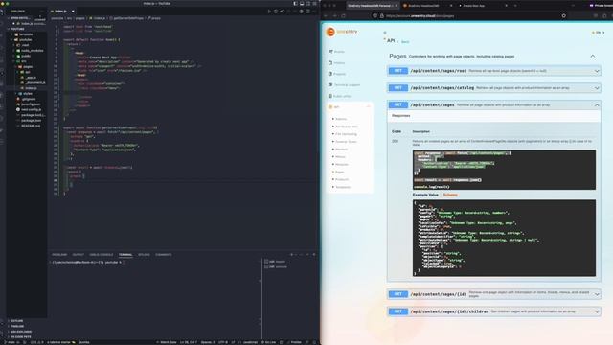Image resolution: width=613 pixels, height=345 pixels.
Task: Click the Spaces indentation status item
Action: [x=208, y=342]
